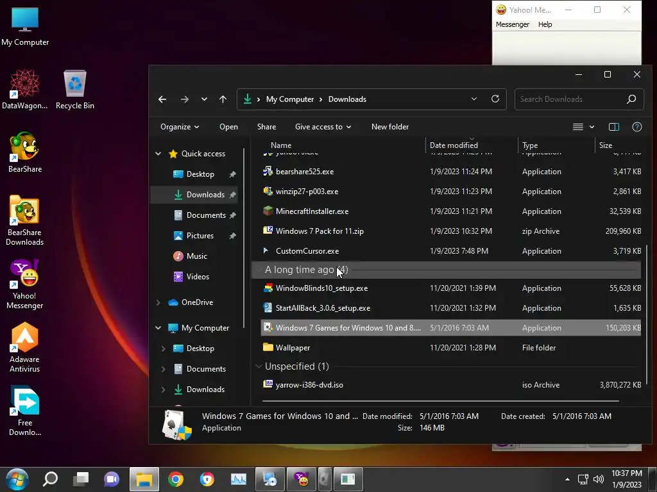
Task: Open Explorer help question mark
Action: coord(637,127)
